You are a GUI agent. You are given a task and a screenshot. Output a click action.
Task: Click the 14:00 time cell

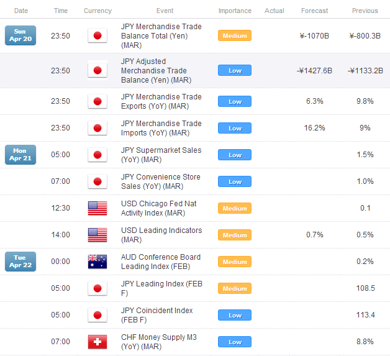60,235
